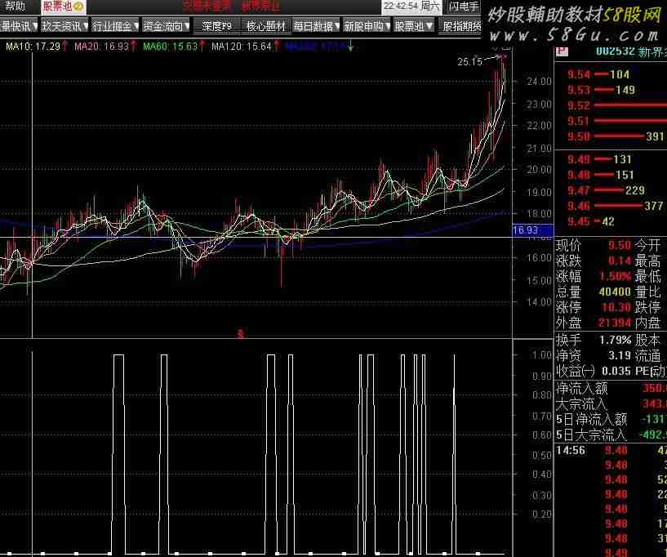Click the red marker icon below the K-line chart
This screenshot has width=667, height=557.
(240, 333)
